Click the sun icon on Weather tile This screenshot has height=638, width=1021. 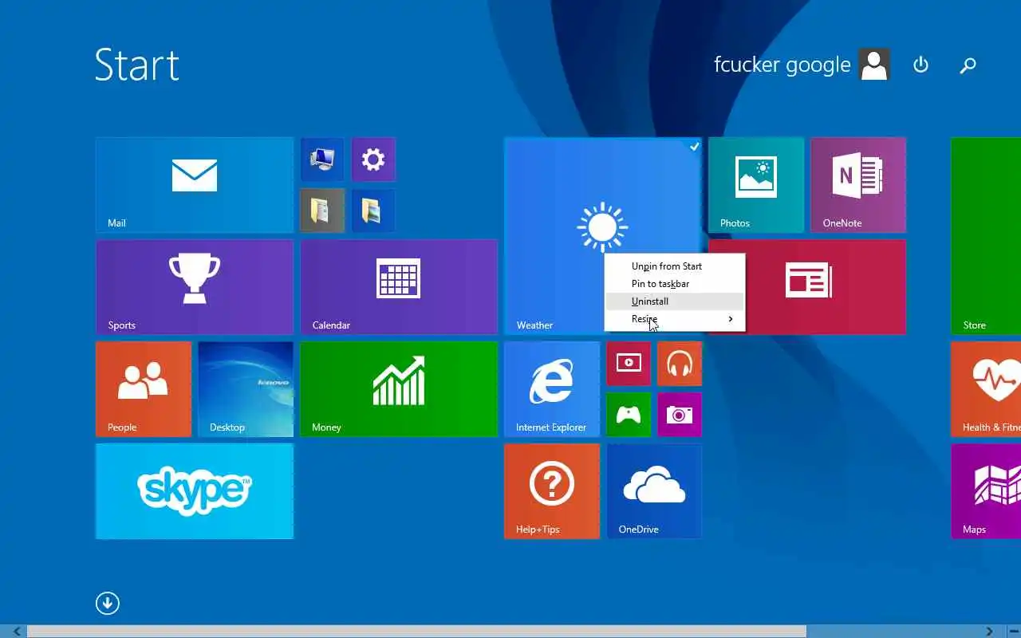pyautogui.click(x=602, y=227)
